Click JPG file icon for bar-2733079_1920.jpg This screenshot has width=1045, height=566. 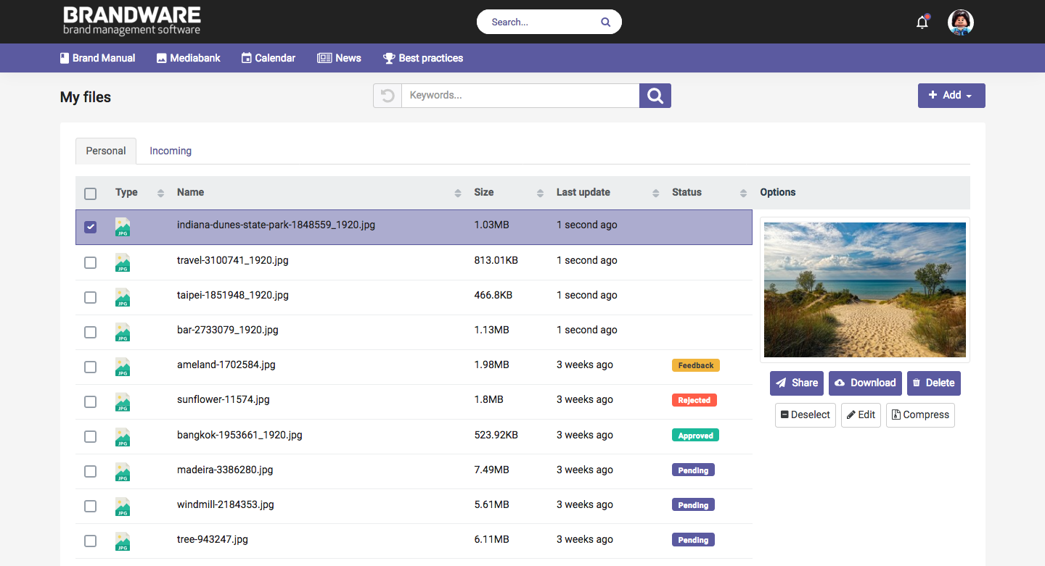(123, 332)
